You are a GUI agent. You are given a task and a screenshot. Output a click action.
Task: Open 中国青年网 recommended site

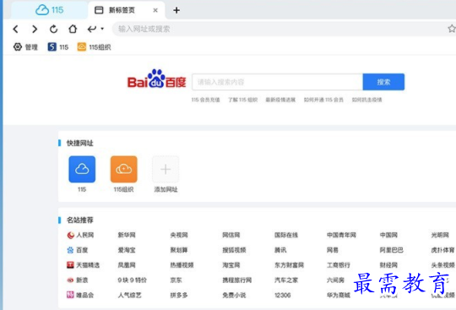pos(341,235)
